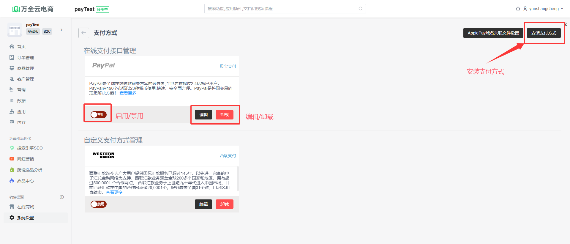This screenshot has width=570, height=244.
Task: Select 在线商城 menu item
Action: click(x=26, y=207)
